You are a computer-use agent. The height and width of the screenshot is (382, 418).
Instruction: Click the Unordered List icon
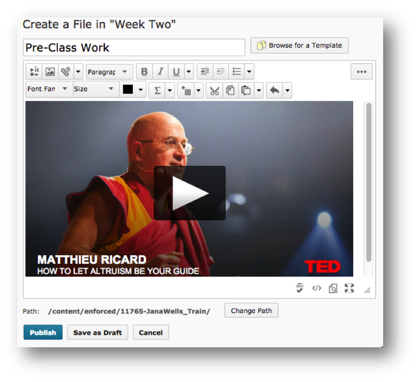(236, 72)
